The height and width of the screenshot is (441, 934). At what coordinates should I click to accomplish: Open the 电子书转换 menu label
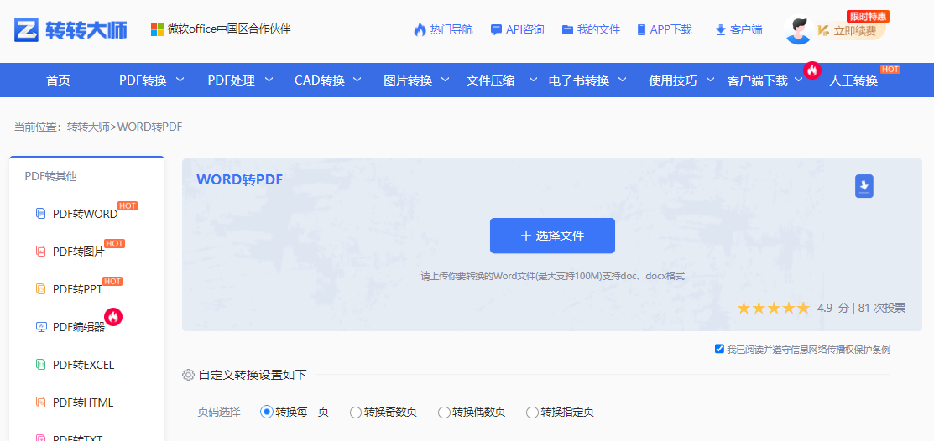coord(579,80)
